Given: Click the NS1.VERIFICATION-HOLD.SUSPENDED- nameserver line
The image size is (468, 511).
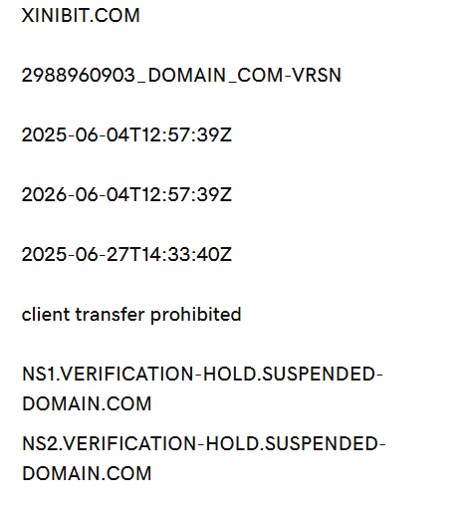Looking at the screenshot, I should 202,375.
